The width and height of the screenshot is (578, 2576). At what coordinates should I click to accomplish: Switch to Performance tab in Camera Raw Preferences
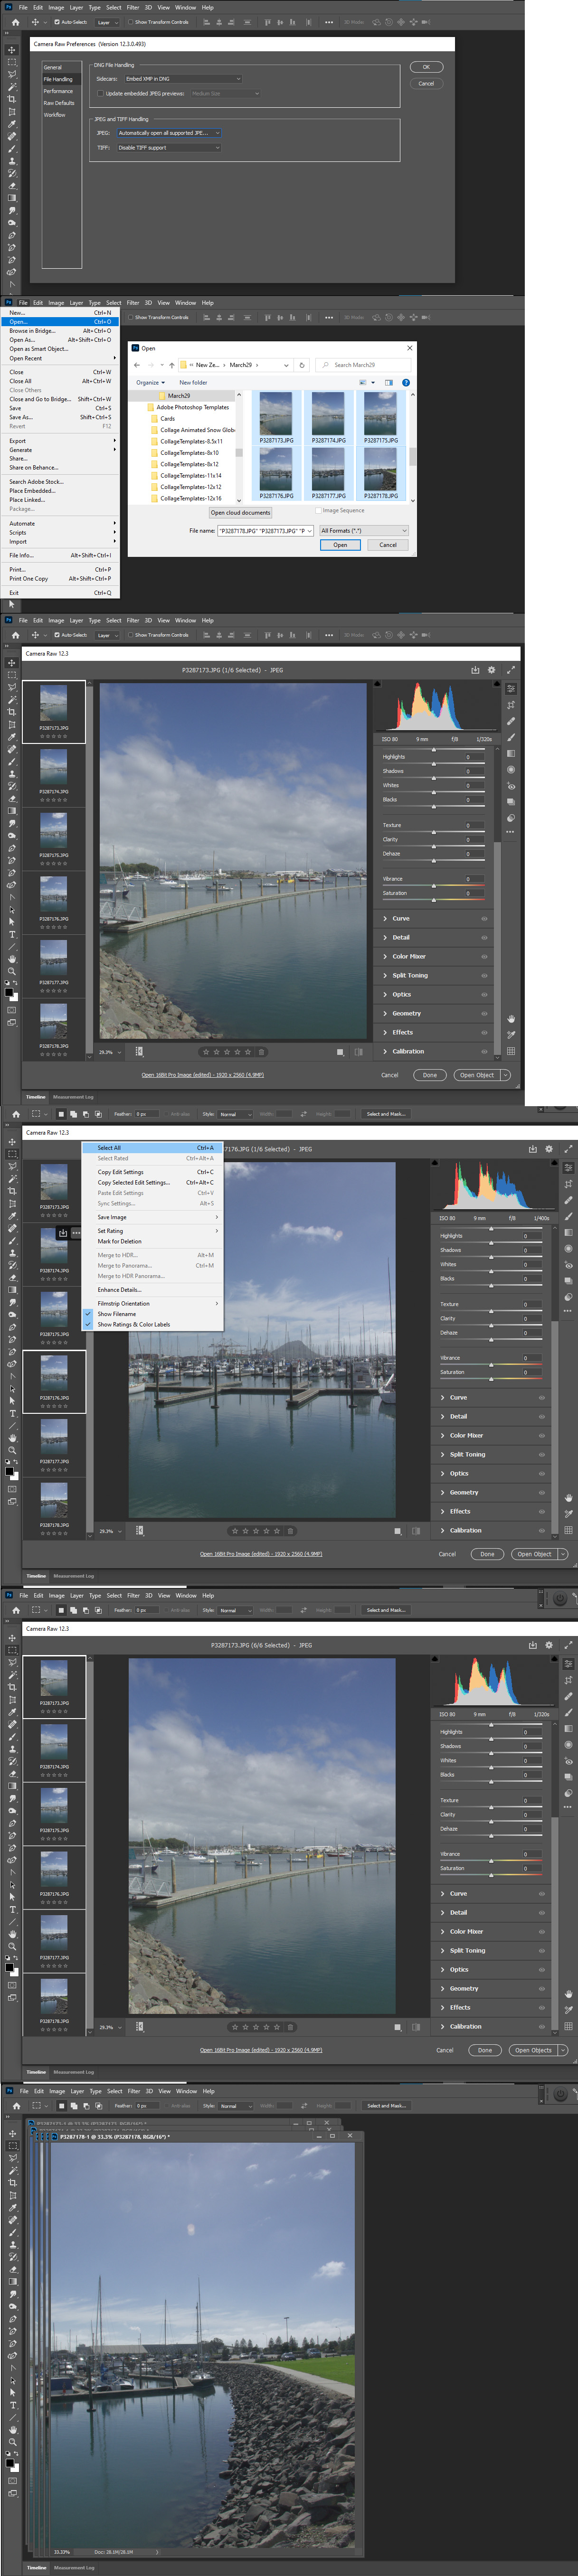pyautogui.click(x=58, y=91)
